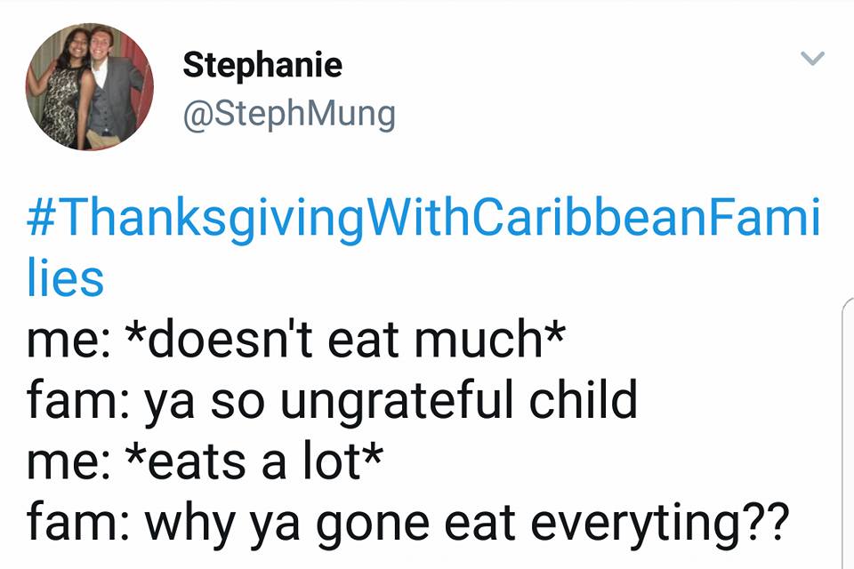Click the woman in the avatar photo
Screen dimensions: 854x569
61,89
